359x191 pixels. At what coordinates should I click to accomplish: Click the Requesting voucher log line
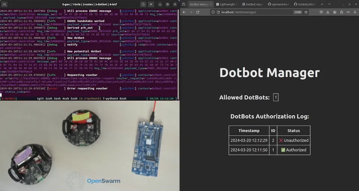[82, 75]
